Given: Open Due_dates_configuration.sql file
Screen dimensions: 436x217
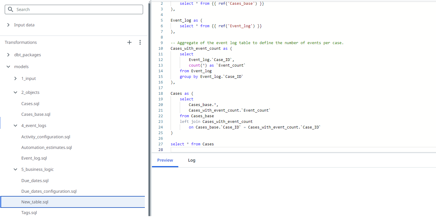Looking at the screenshot, I should (49, 191).
